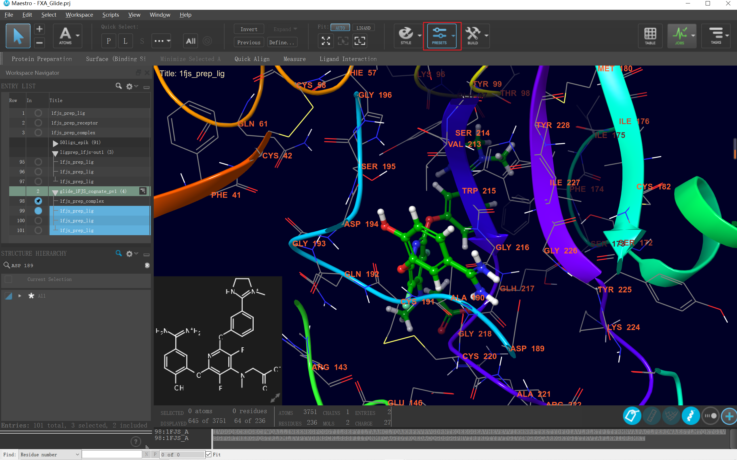Check the Fit checkbox in Find bar
737x460 pixels.
point(209,454)
